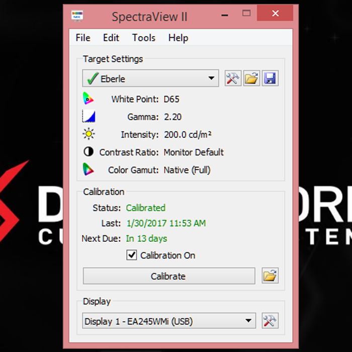Click the Color Gamut triangle icon
The height and width of the screenshot is (352, 352).
(88, 169)
